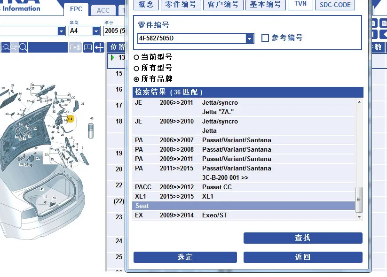Select the 当前型号 radio option
387x277 pixels.
tap(136, 57)
